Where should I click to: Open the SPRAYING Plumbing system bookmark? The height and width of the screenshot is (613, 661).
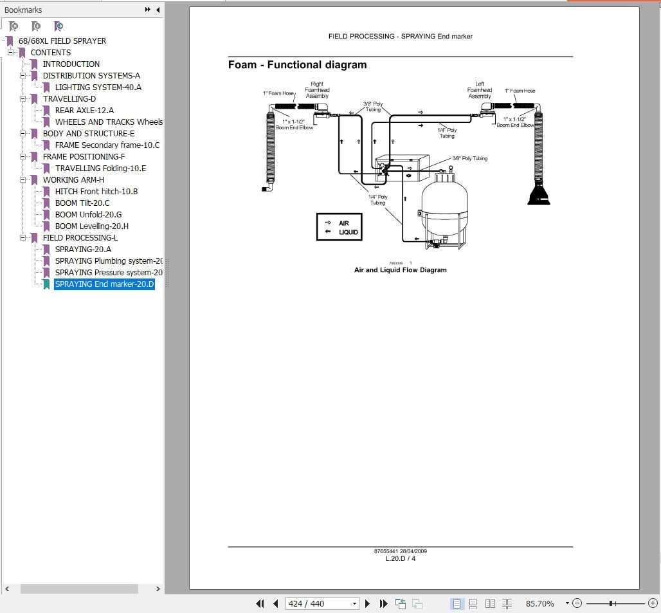click(109, 261)
